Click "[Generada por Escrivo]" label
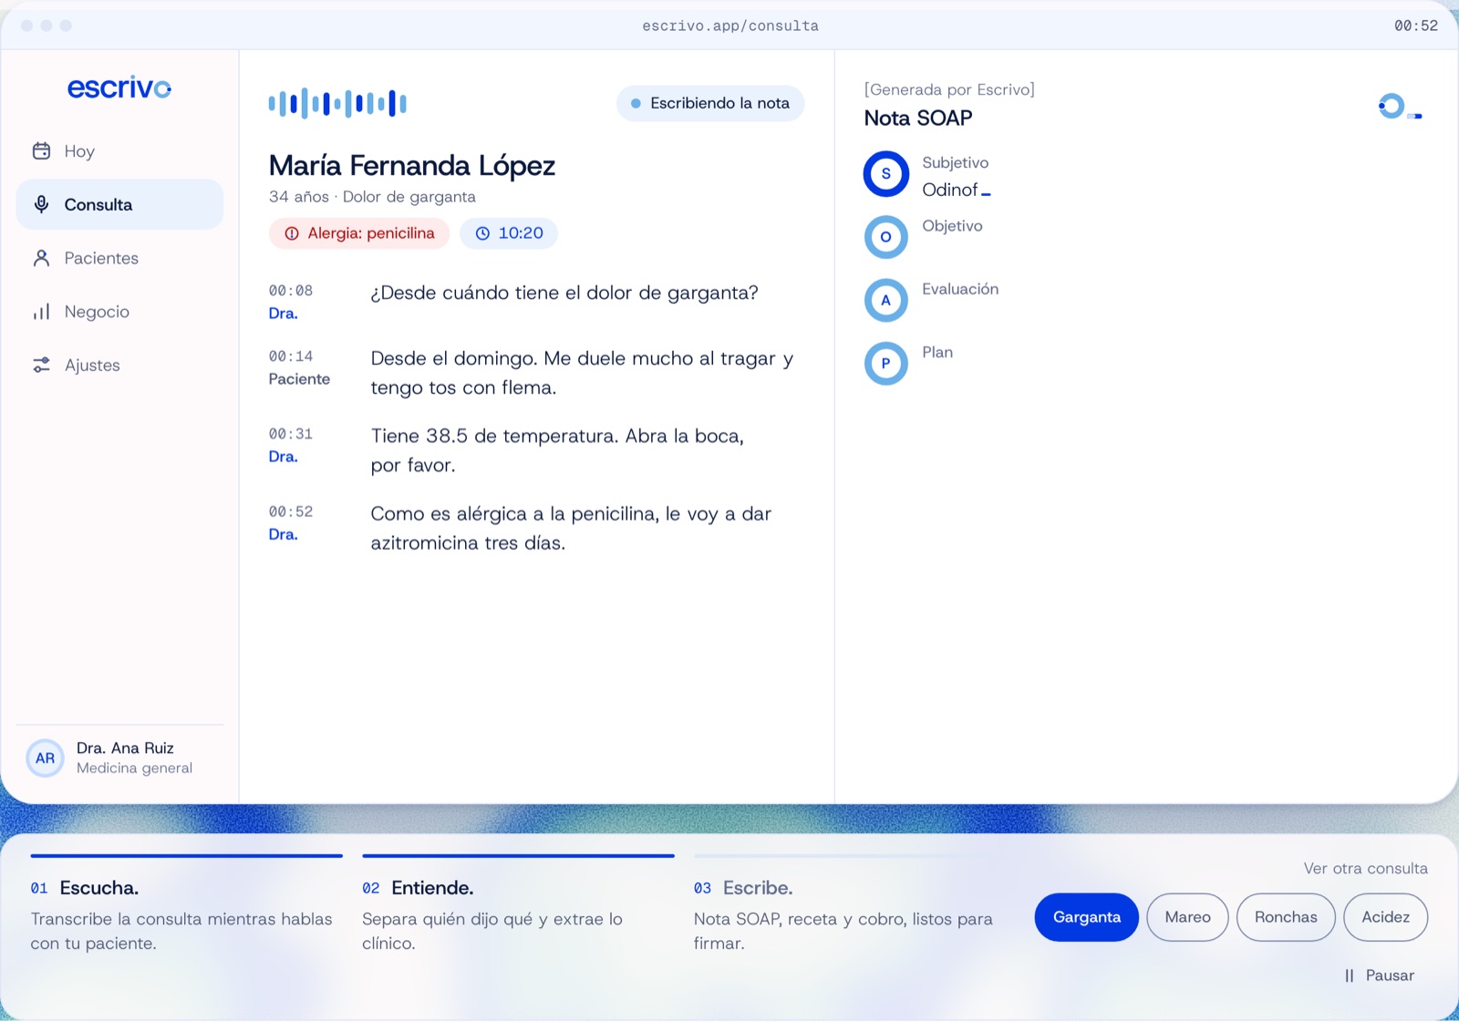 tap(949, 89)
